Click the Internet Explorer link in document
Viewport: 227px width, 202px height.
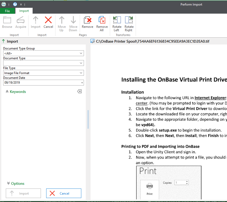[x=210, y=98]
